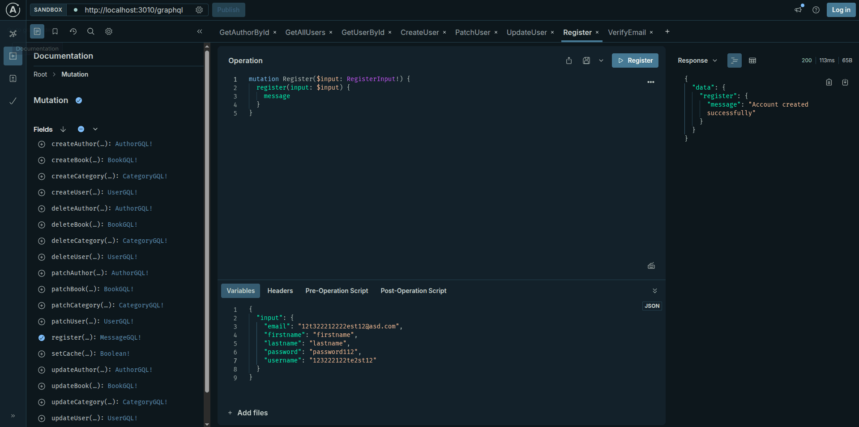Click the Log in button
Screen dimensions: 859x427
coord(841,9)
